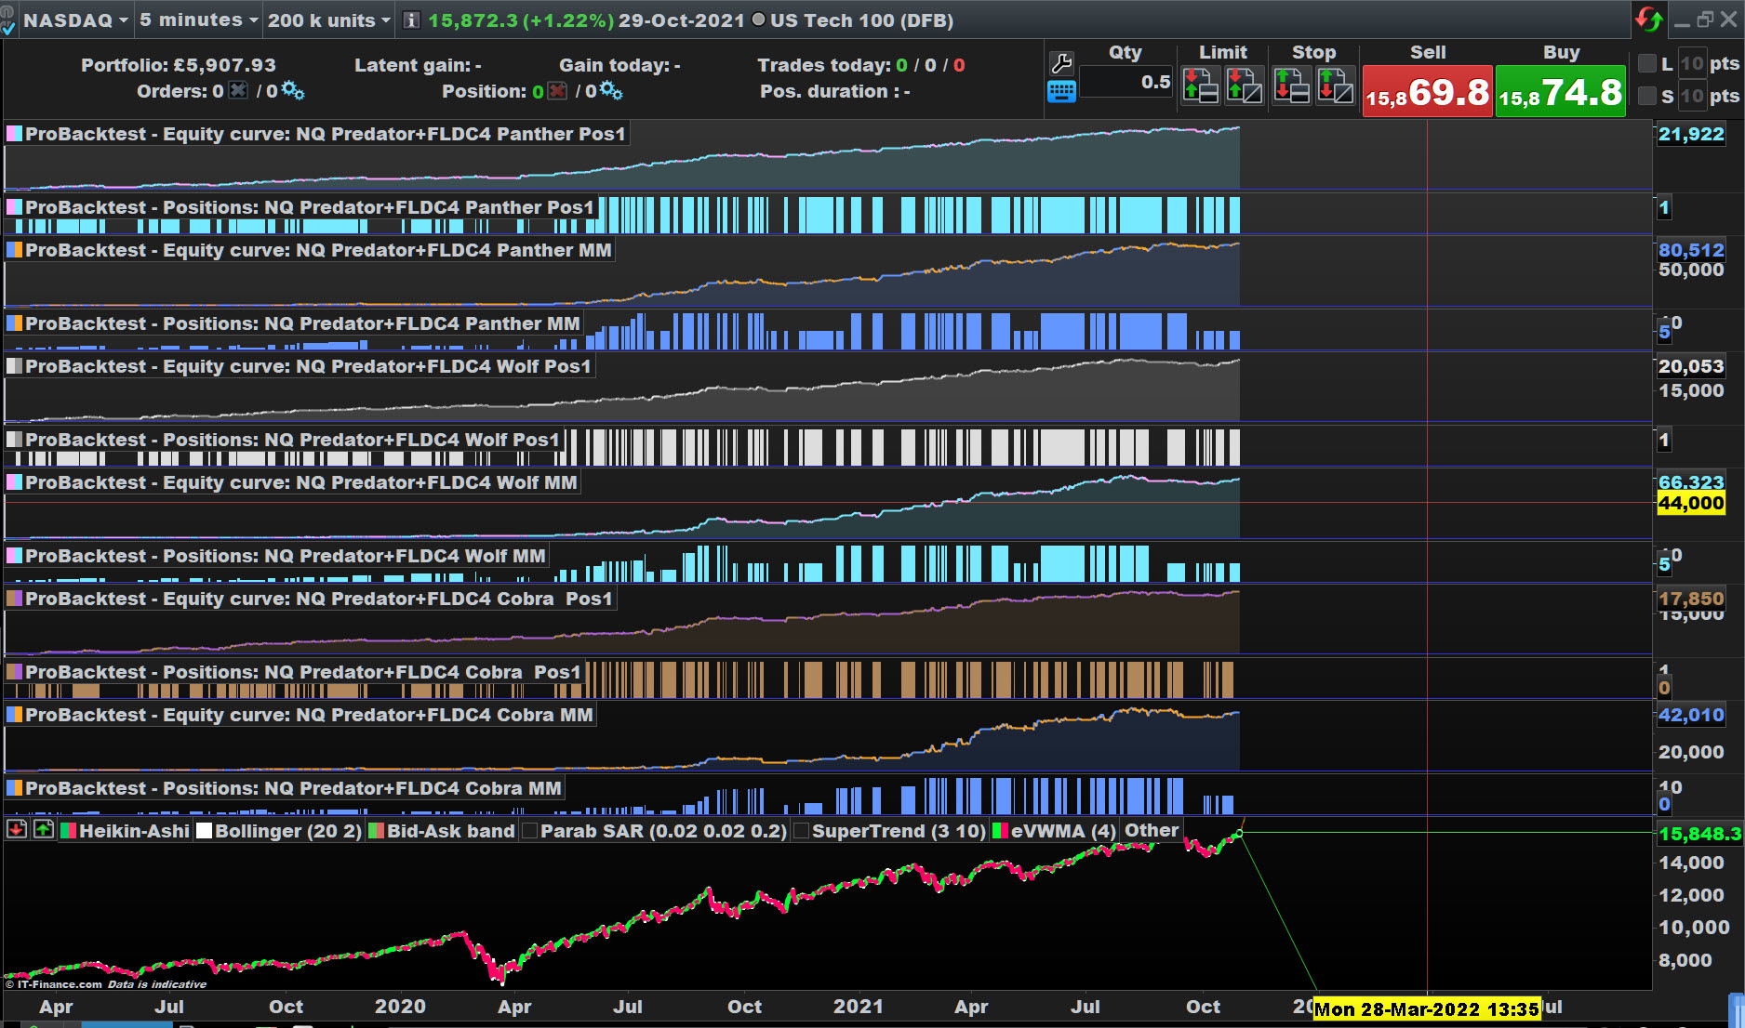Select the Bollinger (20 2) indicator label
Screen dimensions: 1745x1028
287,831
